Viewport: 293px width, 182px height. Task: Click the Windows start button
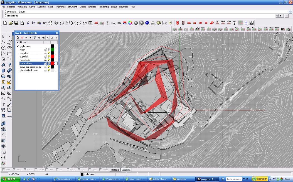click(9, 179)
